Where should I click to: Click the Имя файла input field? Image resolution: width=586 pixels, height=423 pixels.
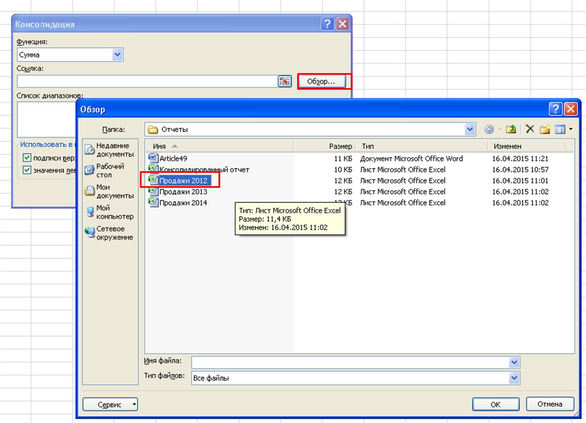point(350,362)
